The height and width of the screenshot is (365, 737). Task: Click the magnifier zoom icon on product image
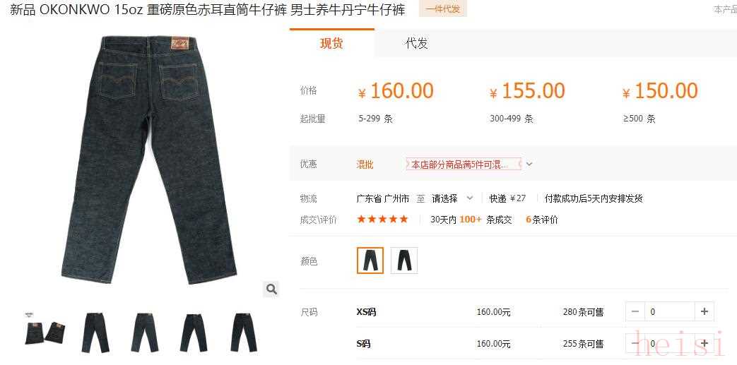(x=271, y=289)
